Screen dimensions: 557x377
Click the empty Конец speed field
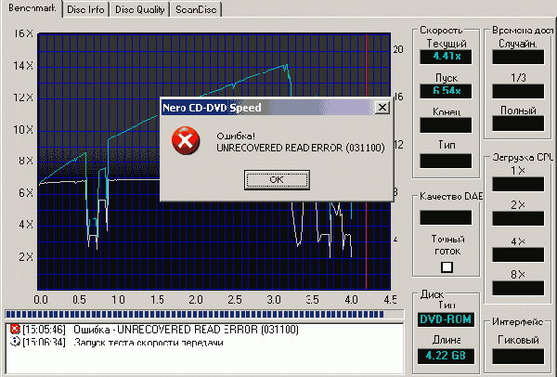[x=446, y=125]
